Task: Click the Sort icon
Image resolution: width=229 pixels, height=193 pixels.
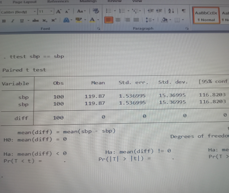Action: click(x=171, y=11)
